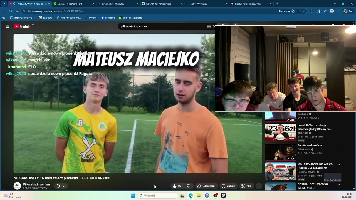Open weather widget showing 4°C Pochmurnie
Image resolution: width=356 pixels, height=200 pixels.
click(x=13, y=196)
